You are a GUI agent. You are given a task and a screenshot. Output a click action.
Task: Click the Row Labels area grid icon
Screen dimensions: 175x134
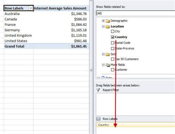point(98,119)
